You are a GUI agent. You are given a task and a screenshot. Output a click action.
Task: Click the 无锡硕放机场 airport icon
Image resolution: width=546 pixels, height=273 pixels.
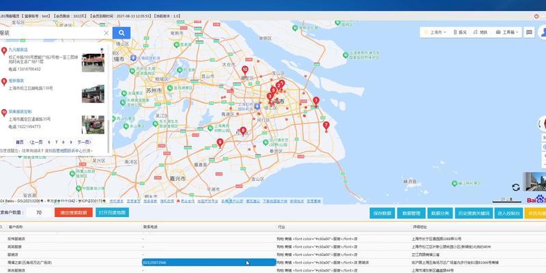click(133, 57)
